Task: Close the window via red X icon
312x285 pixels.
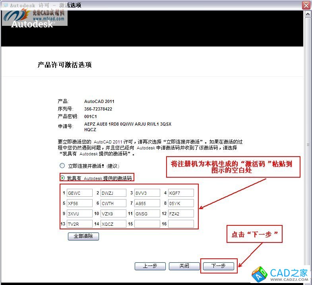Action: click(x=306, y=5)
